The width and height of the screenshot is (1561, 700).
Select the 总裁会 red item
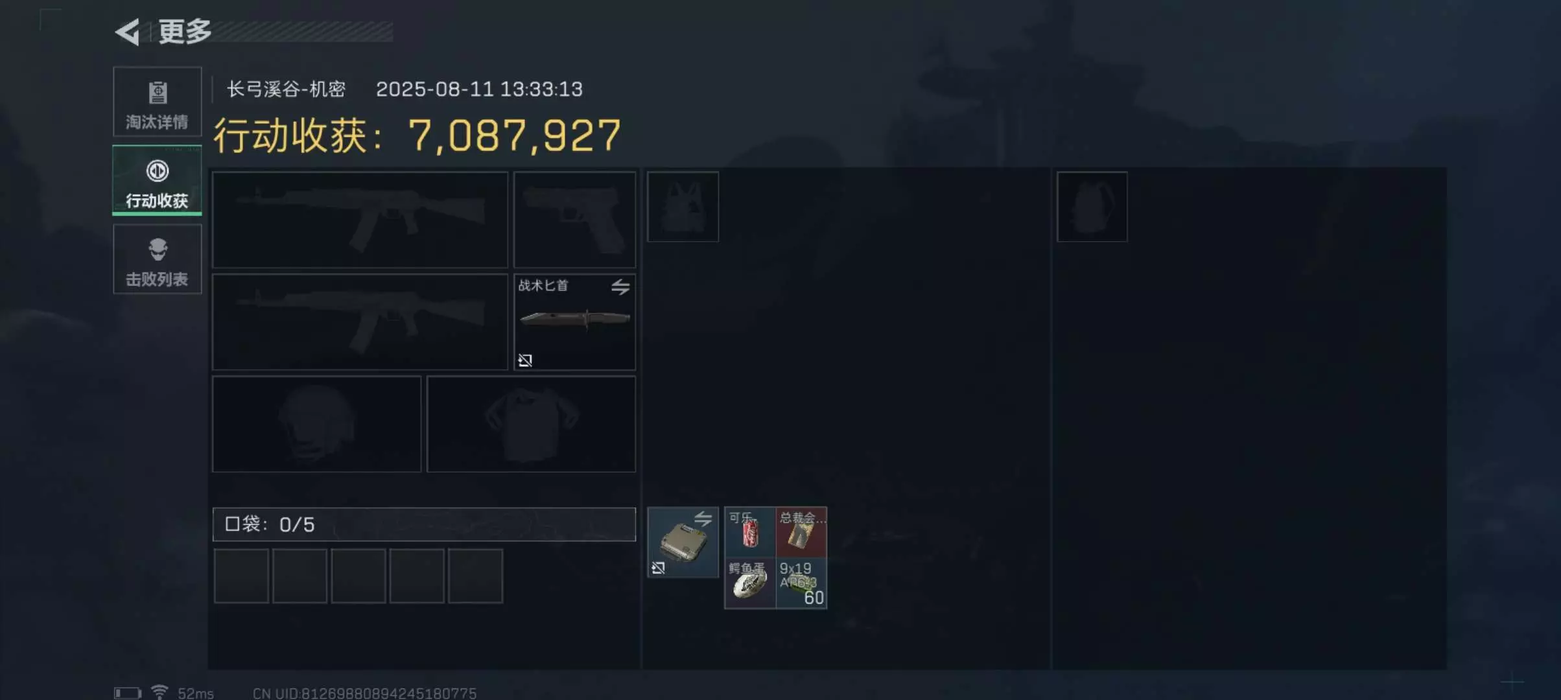click(802, 533)
